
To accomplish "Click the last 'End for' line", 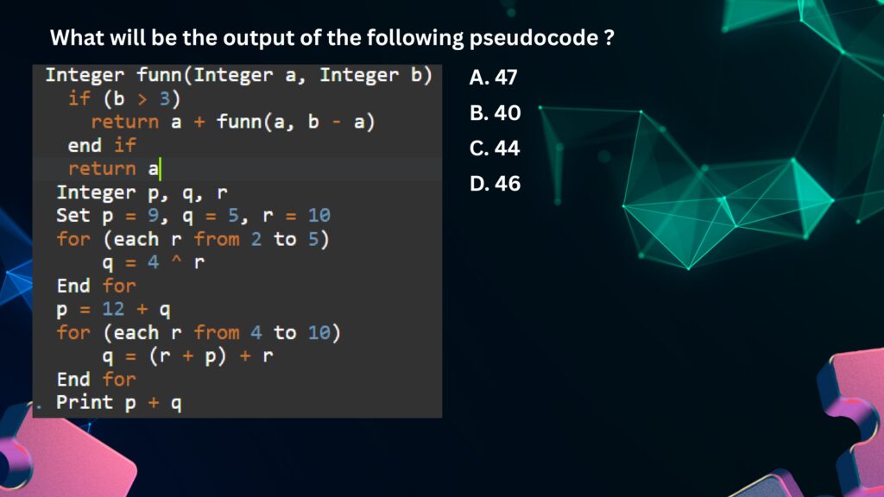I will click(x=96, y=379).
